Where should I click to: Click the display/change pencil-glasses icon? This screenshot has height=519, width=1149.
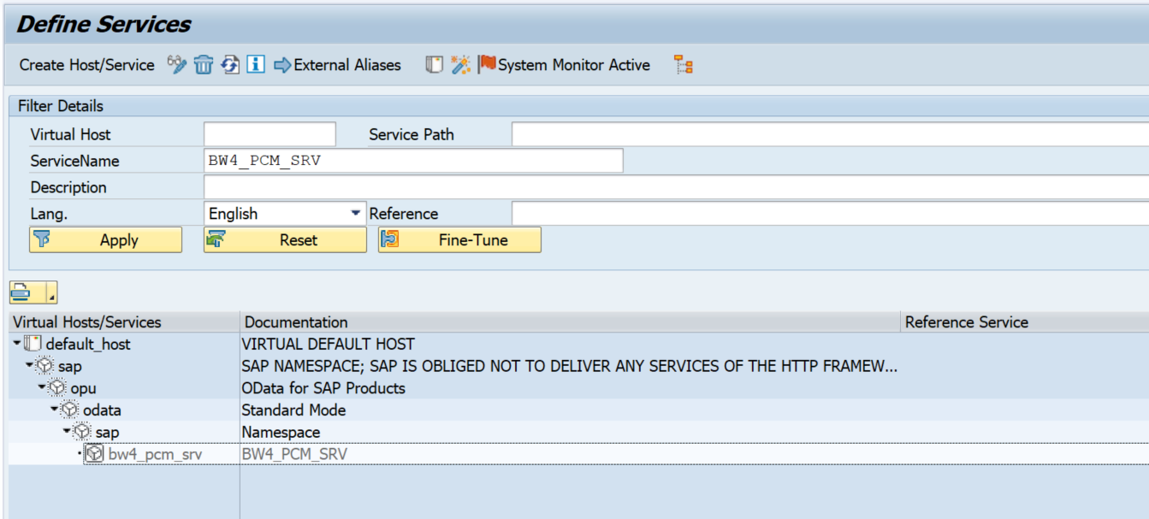click(177, 65)
